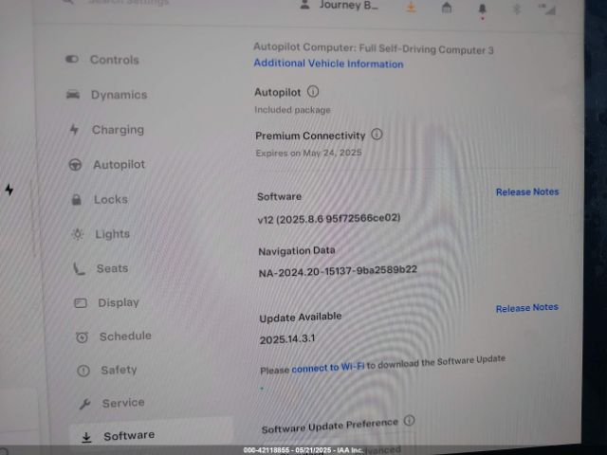
Task: Open the notifications bell icon
Action: coord(482,9)
